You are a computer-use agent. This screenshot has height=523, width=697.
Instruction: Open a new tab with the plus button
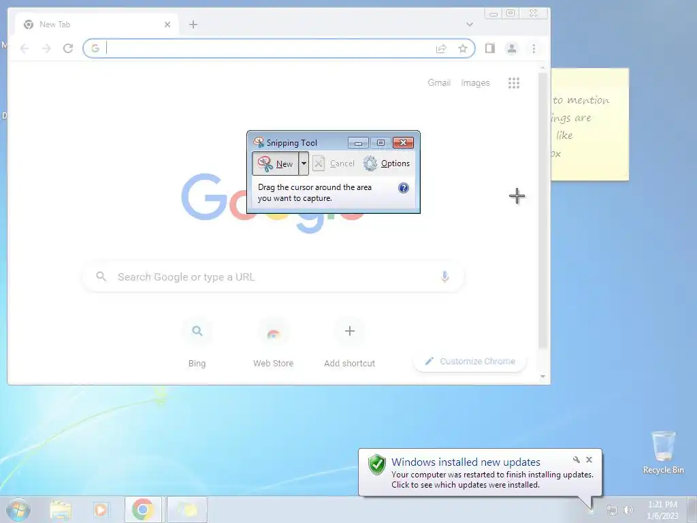pyautogui.click(x=193, y=25)
